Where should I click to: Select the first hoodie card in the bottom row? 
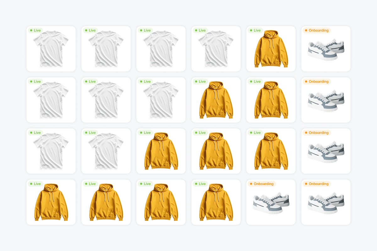(x=51, y=202)
